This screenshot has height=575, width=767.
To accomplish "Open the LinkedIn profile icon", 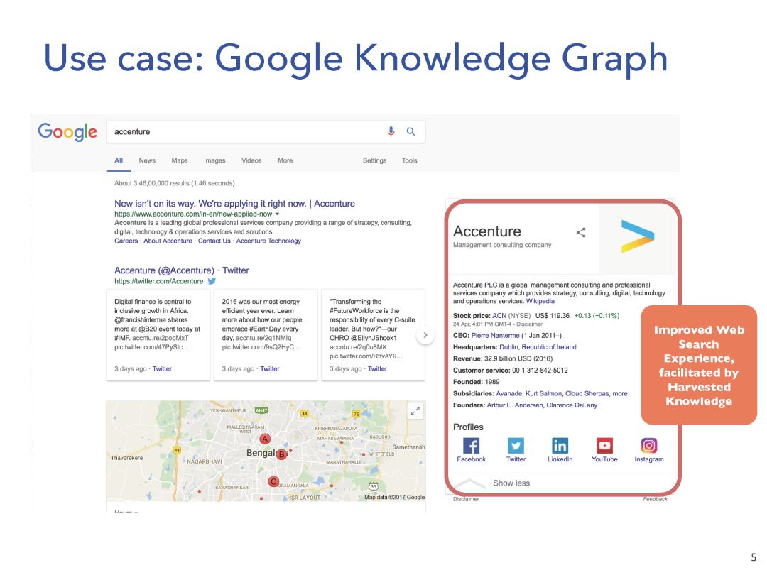I will click(560, 445).
